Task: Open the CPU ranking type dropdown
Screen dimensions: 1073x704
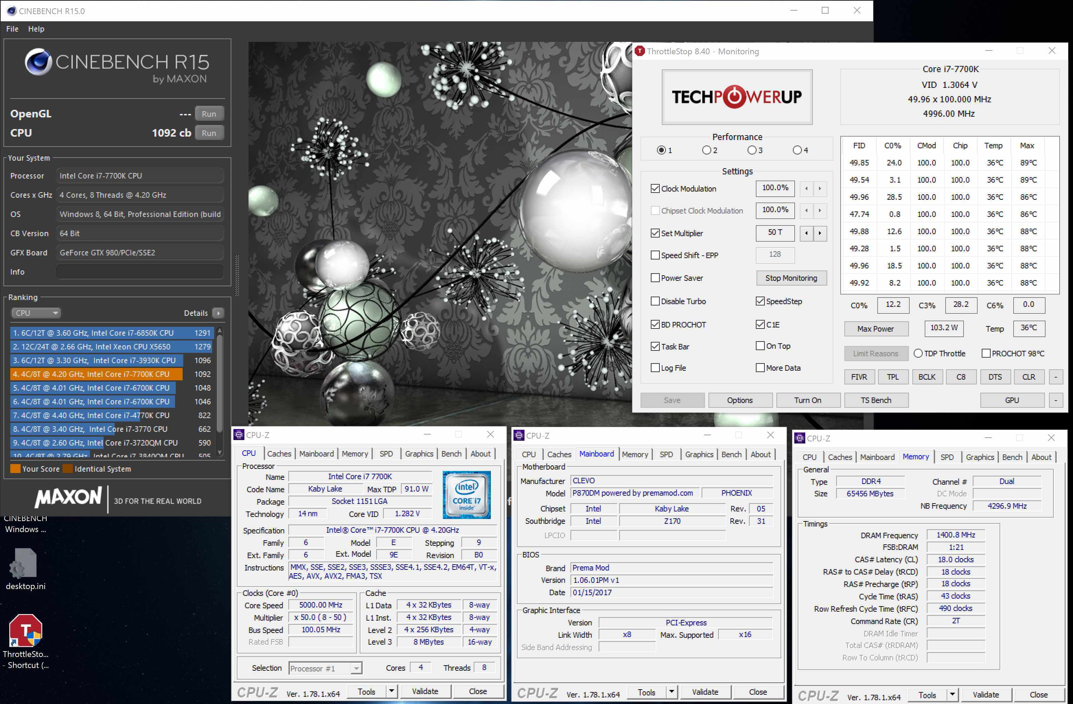Action: [x=36, y=313]
